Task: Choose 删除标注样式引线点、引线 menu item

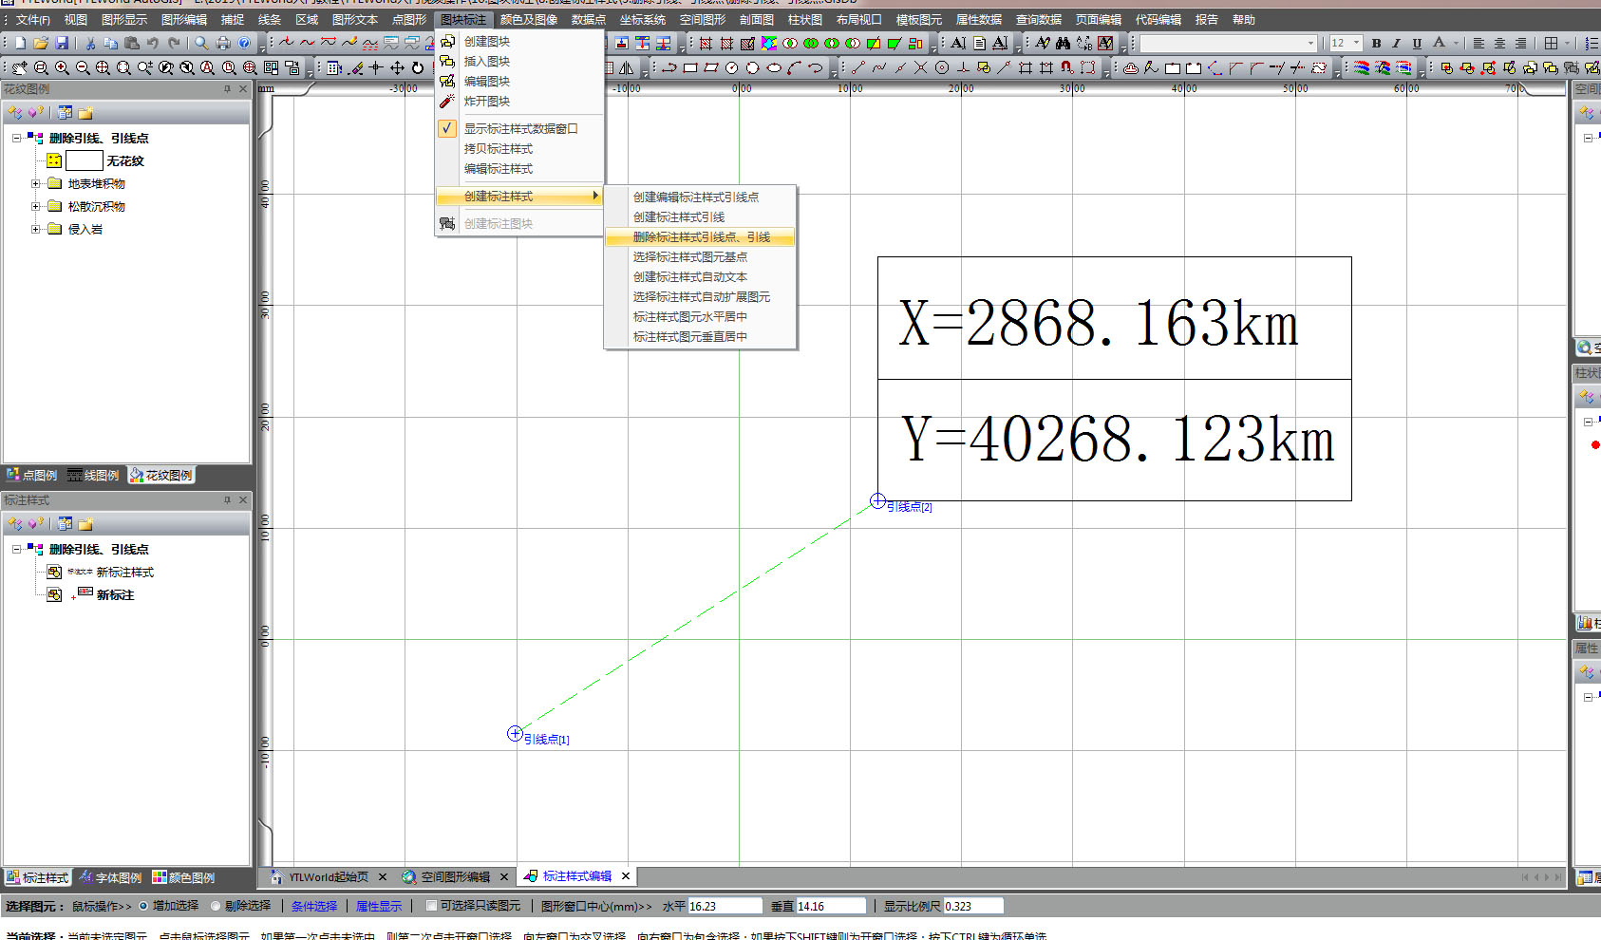Action: (x=701, y=237)
